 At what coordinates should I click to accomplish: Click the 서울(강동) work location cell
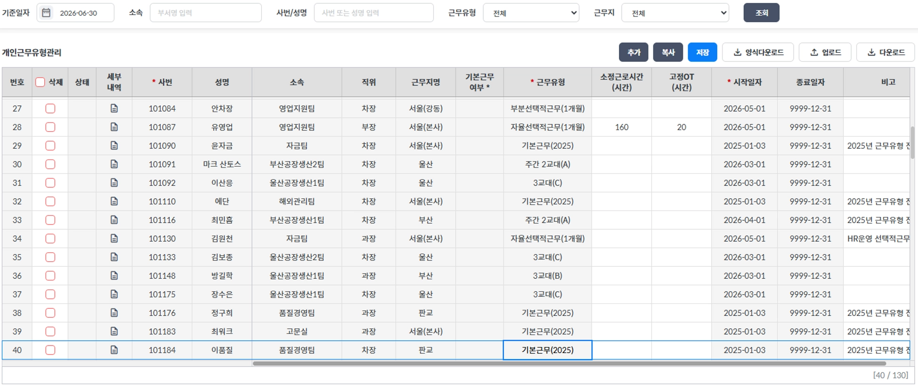point(426,108)
